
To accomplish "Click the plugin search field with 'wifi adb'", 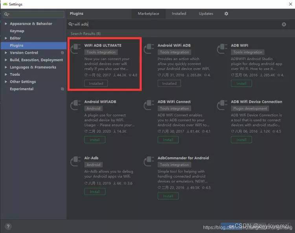I will 177,24.
